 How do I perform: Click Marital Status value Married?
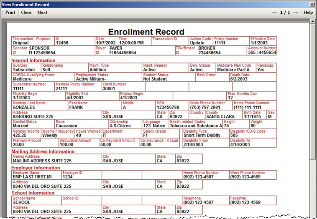pyautogui.click(x=20, y=126)
